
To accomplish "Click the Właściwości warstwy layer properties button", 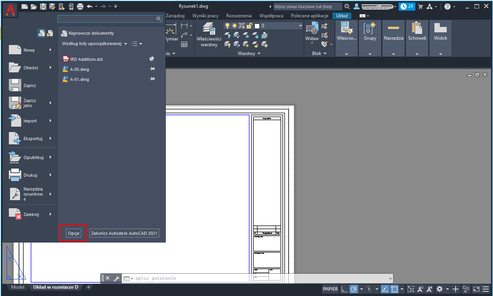I will (x=209, y=35).
